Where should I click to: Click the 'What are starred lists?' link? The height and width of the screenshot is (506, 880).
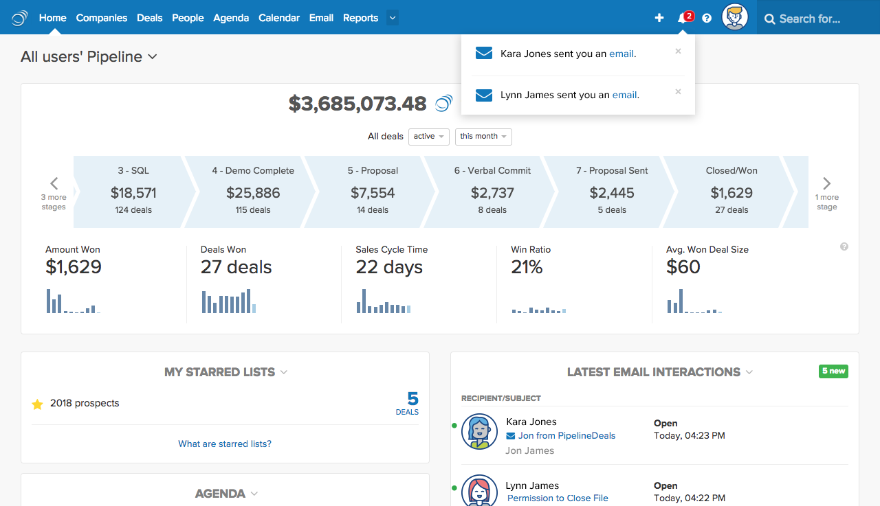[x=225, y=444]
